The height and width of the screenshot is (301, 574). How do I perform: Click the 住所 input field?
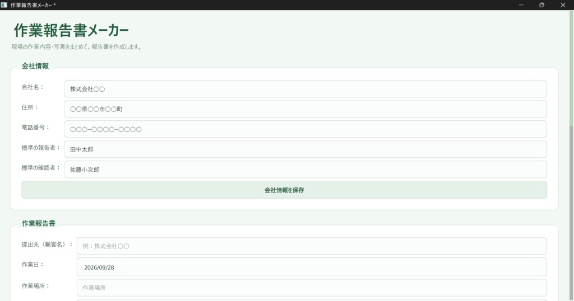(x=305, y=109)
